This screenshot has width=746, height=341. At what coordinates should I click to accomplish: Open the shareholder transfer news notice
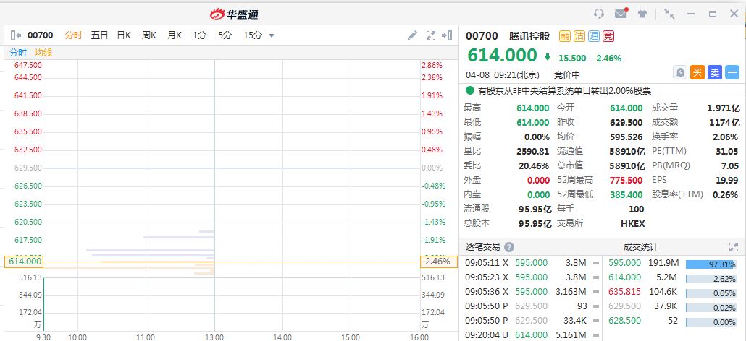click(564, 91)
